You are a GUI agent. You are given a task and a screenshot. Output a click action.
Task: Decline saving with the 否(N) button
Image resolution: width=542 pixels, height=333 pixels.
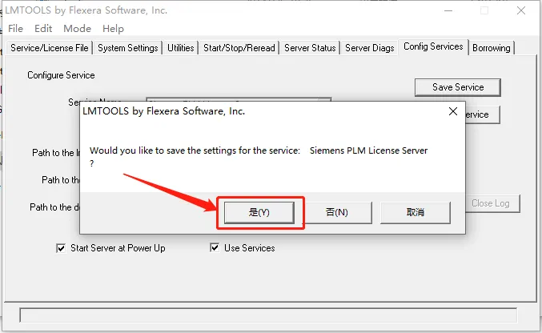click(x=337, y=212)
